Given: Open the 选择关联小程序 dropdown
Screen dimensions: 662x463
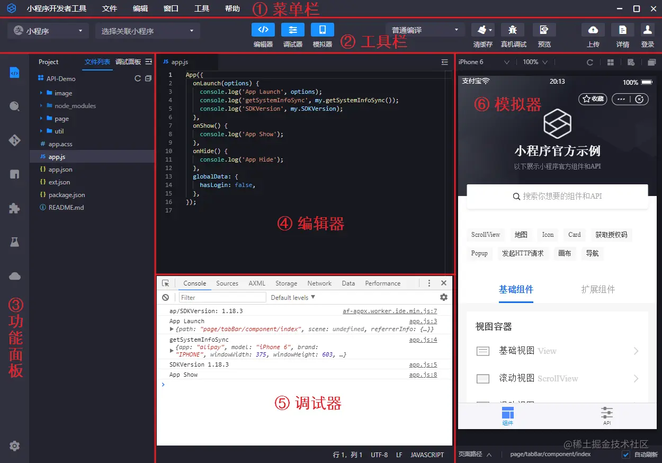Looking at the screenshot, I should 148,31.
